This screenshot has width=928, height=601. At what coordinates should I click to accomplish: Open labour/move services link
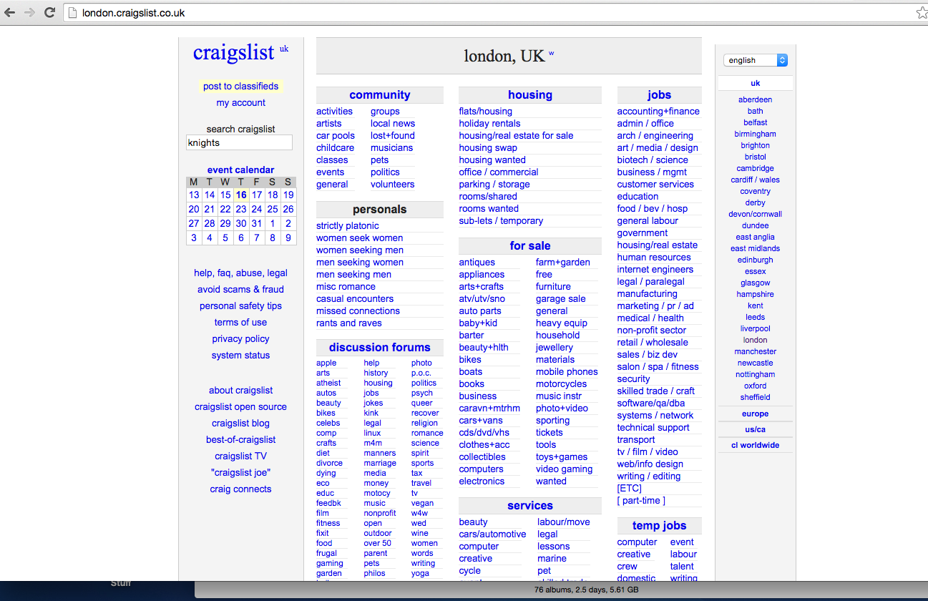[563, 522]
